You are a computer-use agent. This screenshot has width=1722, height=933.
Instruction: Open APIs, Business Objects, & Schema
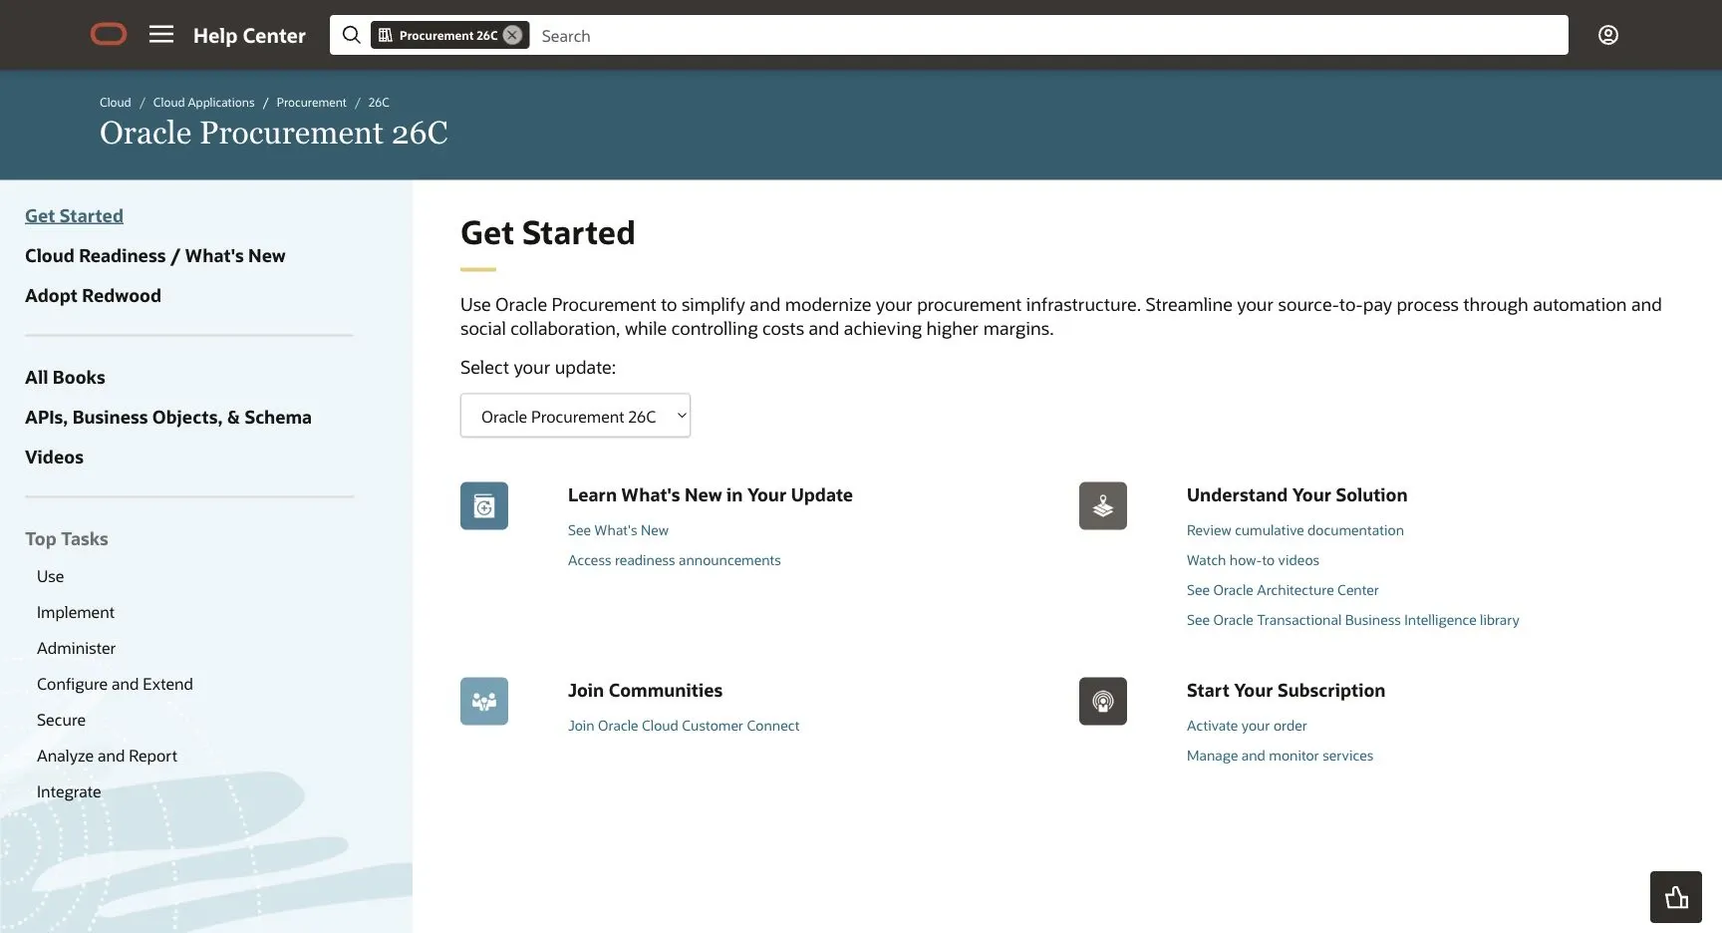167,418
